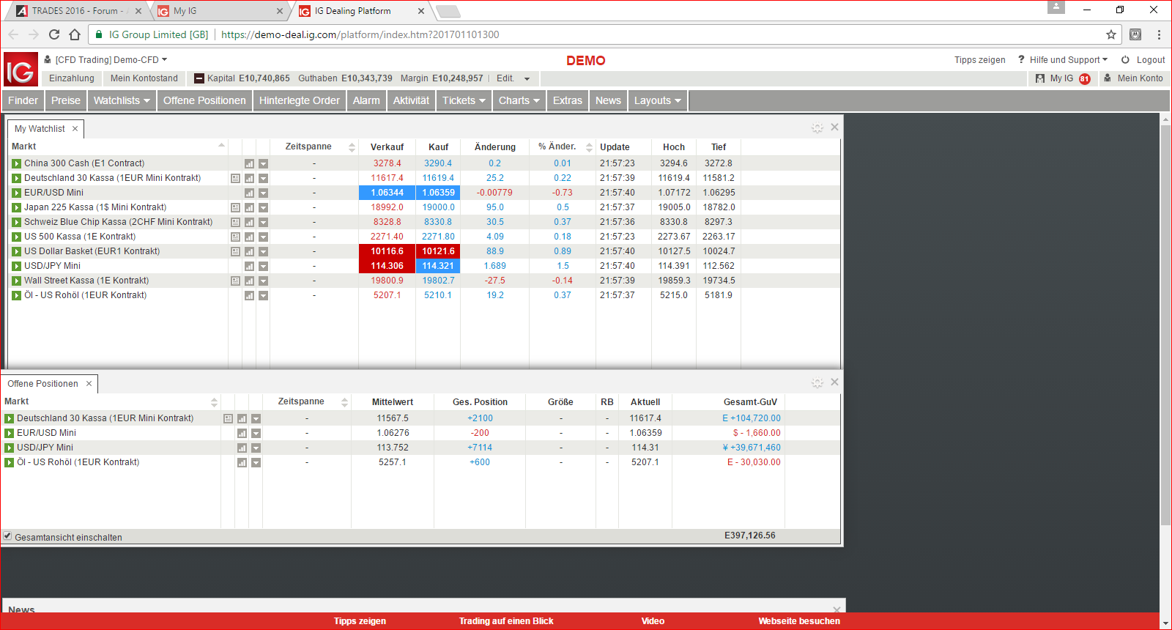The image size is (1172, 630).
Task: Open the News toolbar item
Action: (608, 100)
